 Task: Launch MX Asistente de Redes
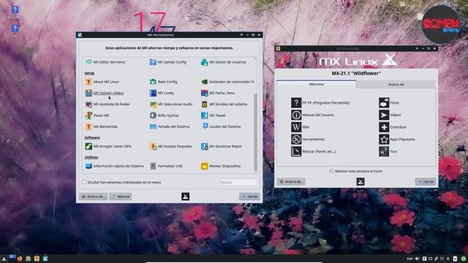tap(107, 104)
